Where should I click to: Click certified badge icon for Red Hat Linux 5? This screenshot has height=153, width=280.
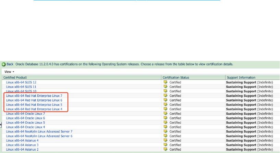(x=166, y=104)
